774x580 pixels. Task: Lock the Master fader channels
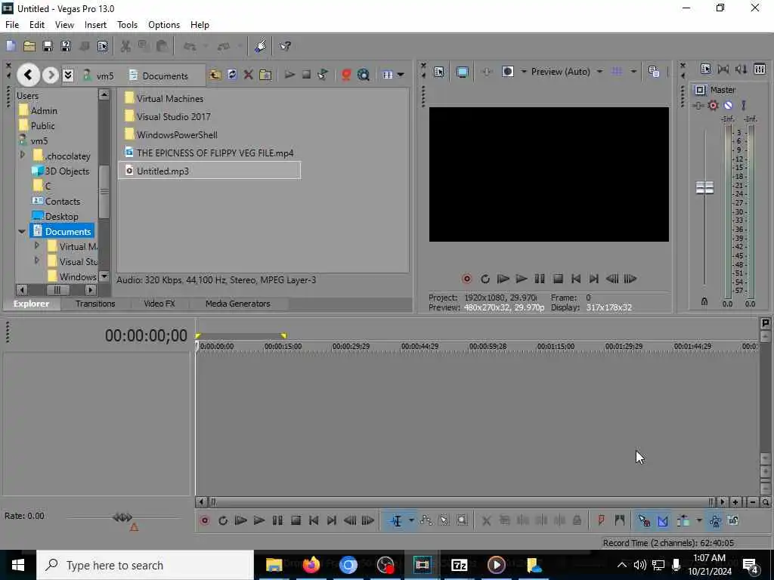click(704, 301)
